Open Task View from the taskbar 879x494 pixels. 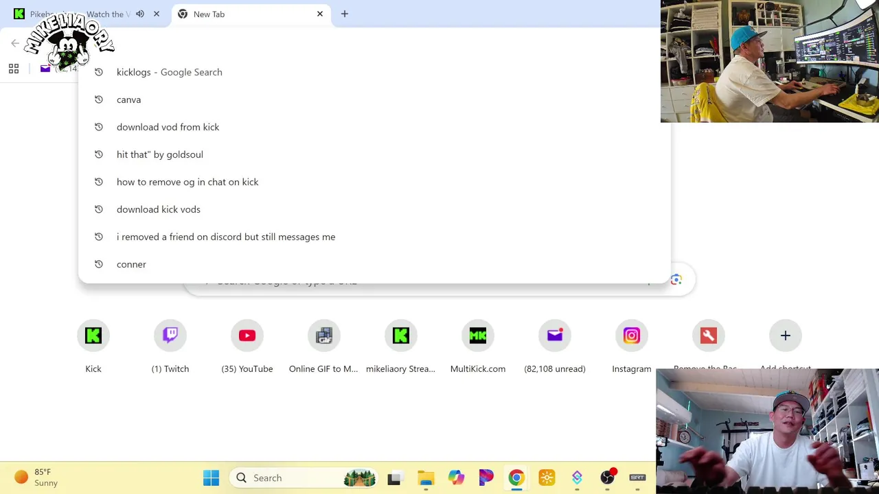tap(394, 478)
